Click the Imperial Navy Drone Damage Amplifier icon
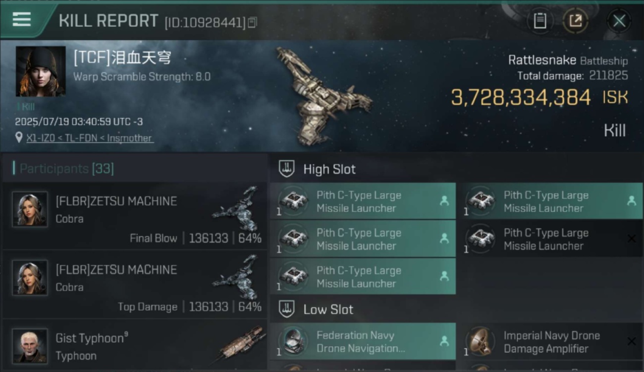The image size is (644, 372). (x=480, y=341)
